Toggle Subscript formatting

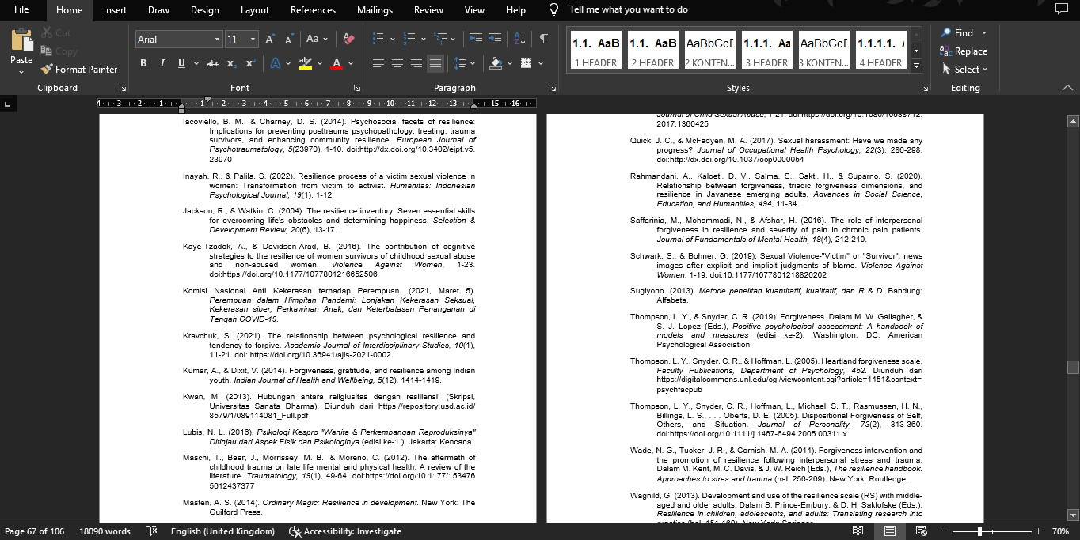231,63
